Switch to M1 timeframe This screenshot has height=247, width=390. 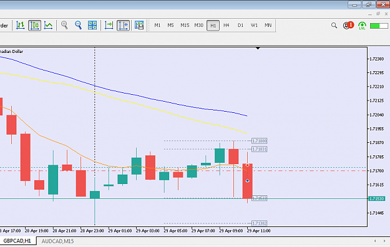point(157,26)
